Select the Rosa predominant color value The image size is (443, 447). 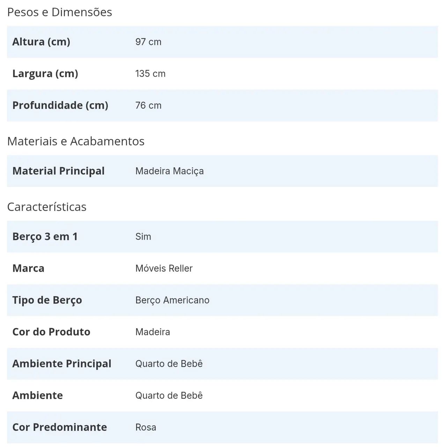tap(146, 427)
